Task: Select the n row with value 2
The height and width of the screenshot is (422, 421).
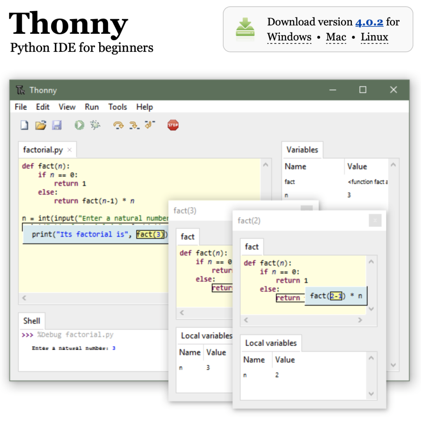Action: click(x=304, y=375)
